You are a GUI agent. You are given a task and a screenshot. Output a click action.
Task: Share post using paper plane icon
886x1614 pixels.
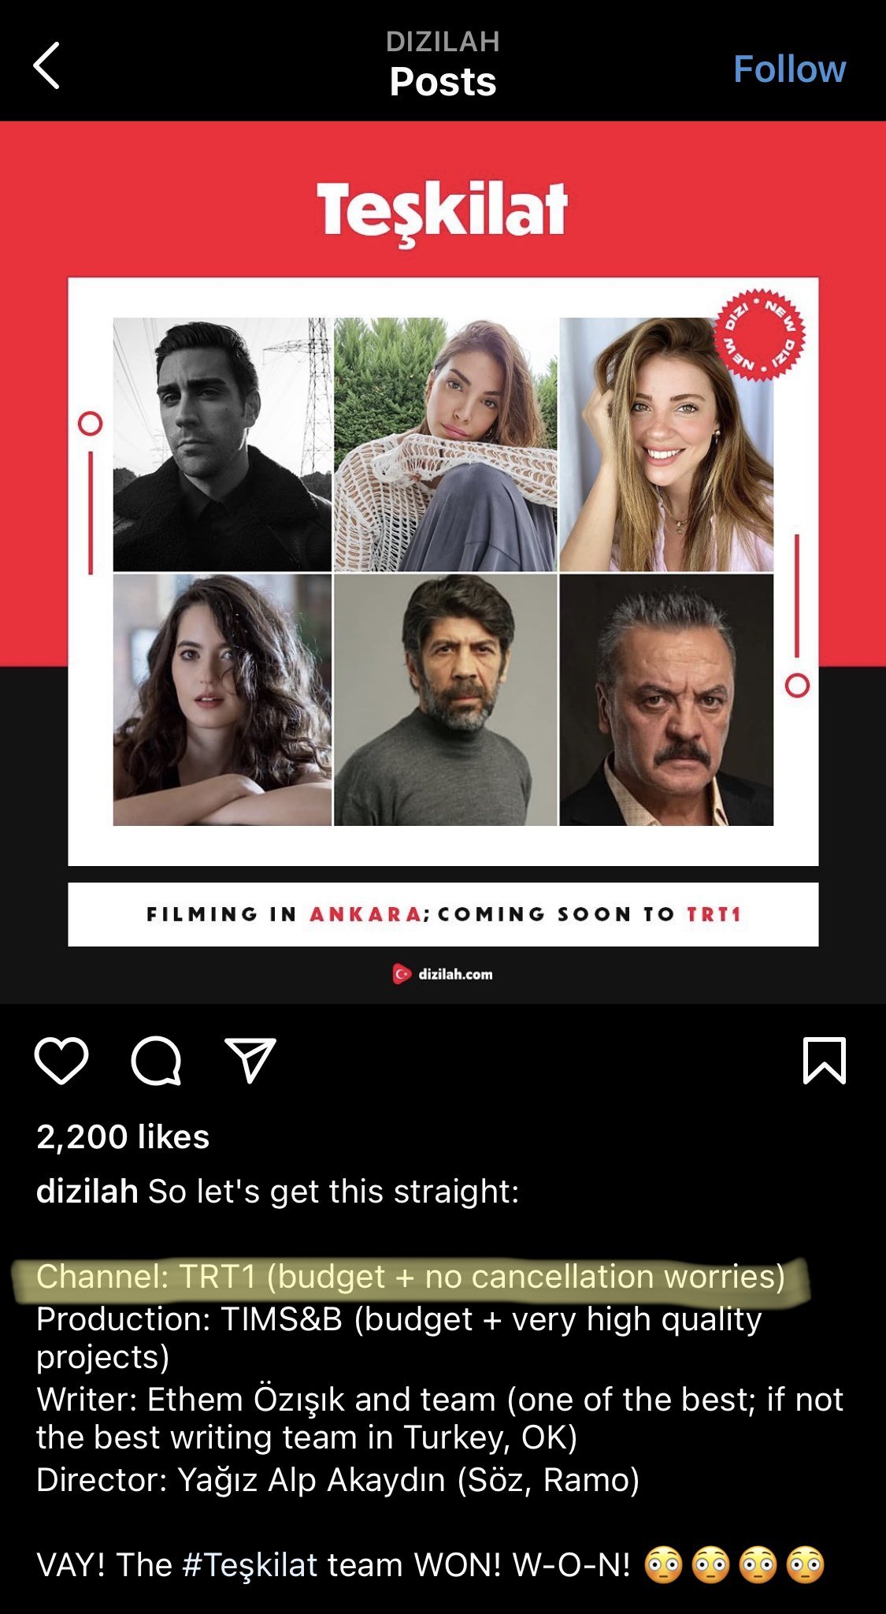[250, 1060]
